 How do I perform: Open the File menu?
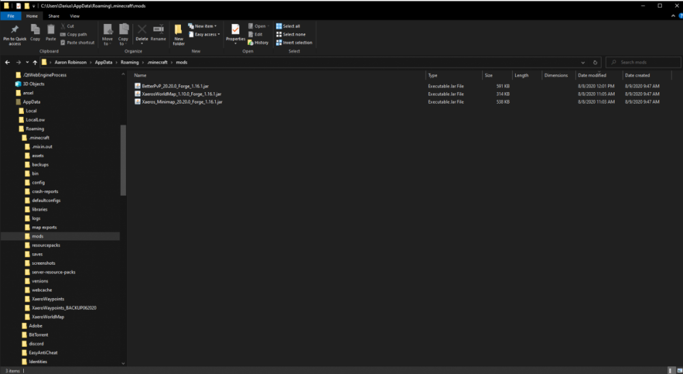click(11, 15)
